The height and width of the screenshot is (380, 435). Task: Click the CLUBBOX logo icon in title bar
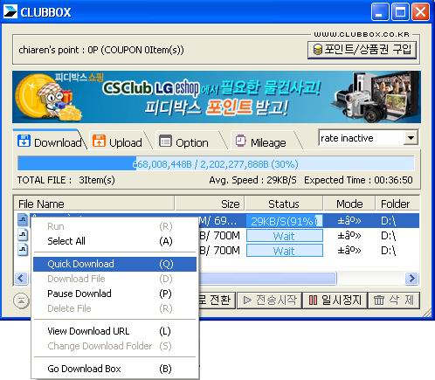(10, 11)
